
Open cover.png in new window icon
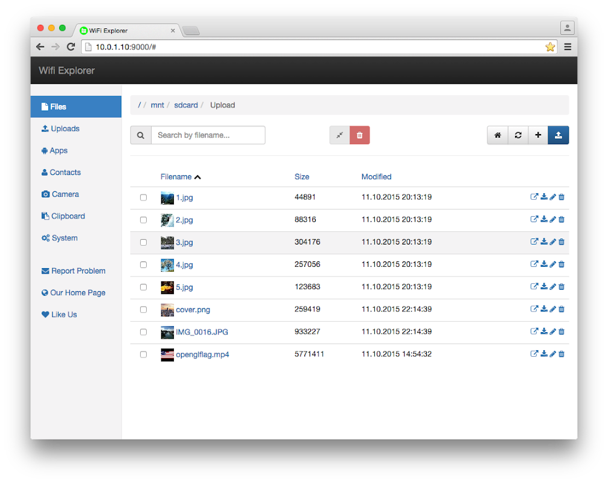click(x=534, y=309)
